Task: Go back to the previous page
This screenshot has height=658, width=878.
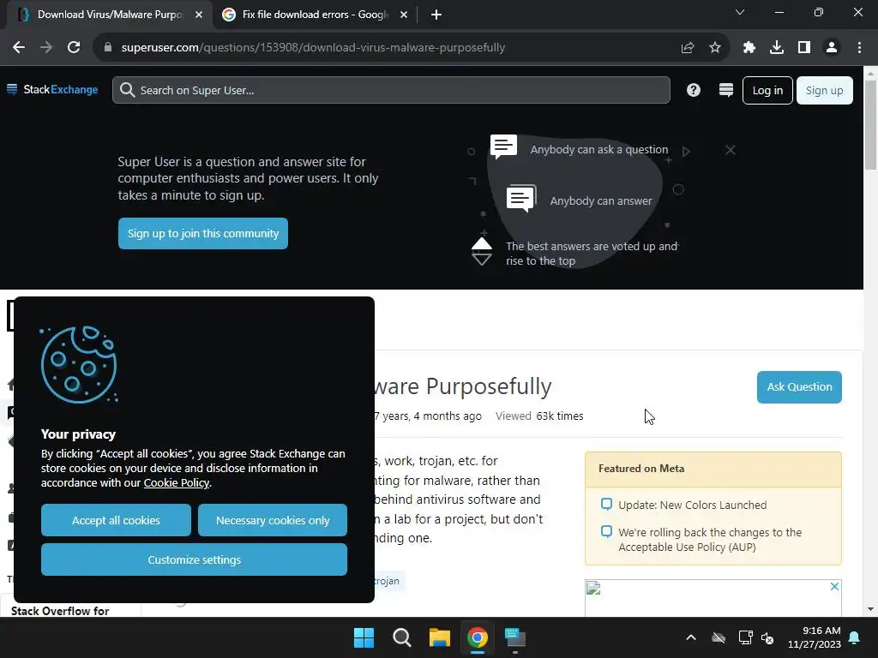Action: click(x=19, y=48)
